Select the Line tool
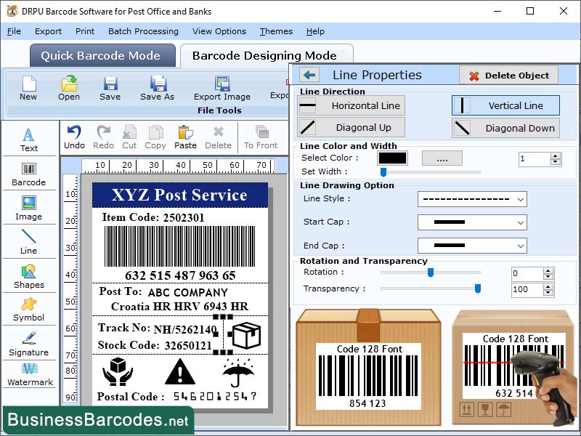581x436 pixels. tap(29, 242)
